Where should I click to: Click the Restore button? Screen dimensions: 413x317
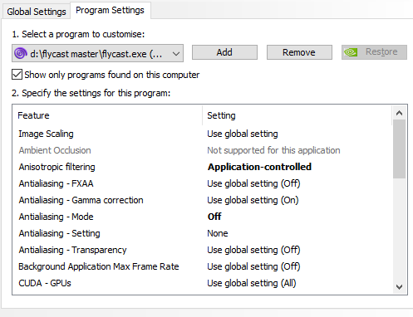click(x=374, y=52)
